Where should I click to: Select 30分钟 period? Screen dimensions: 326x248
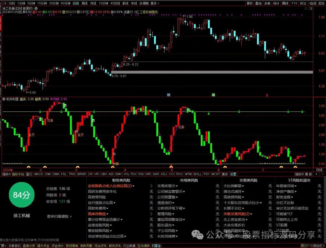(54, 3)
